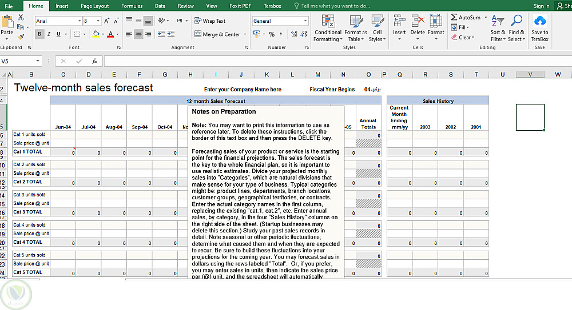This screenshot has height=310, width=572.
Task: Click the AutoSum sigma icon
Action: (454, 18)
